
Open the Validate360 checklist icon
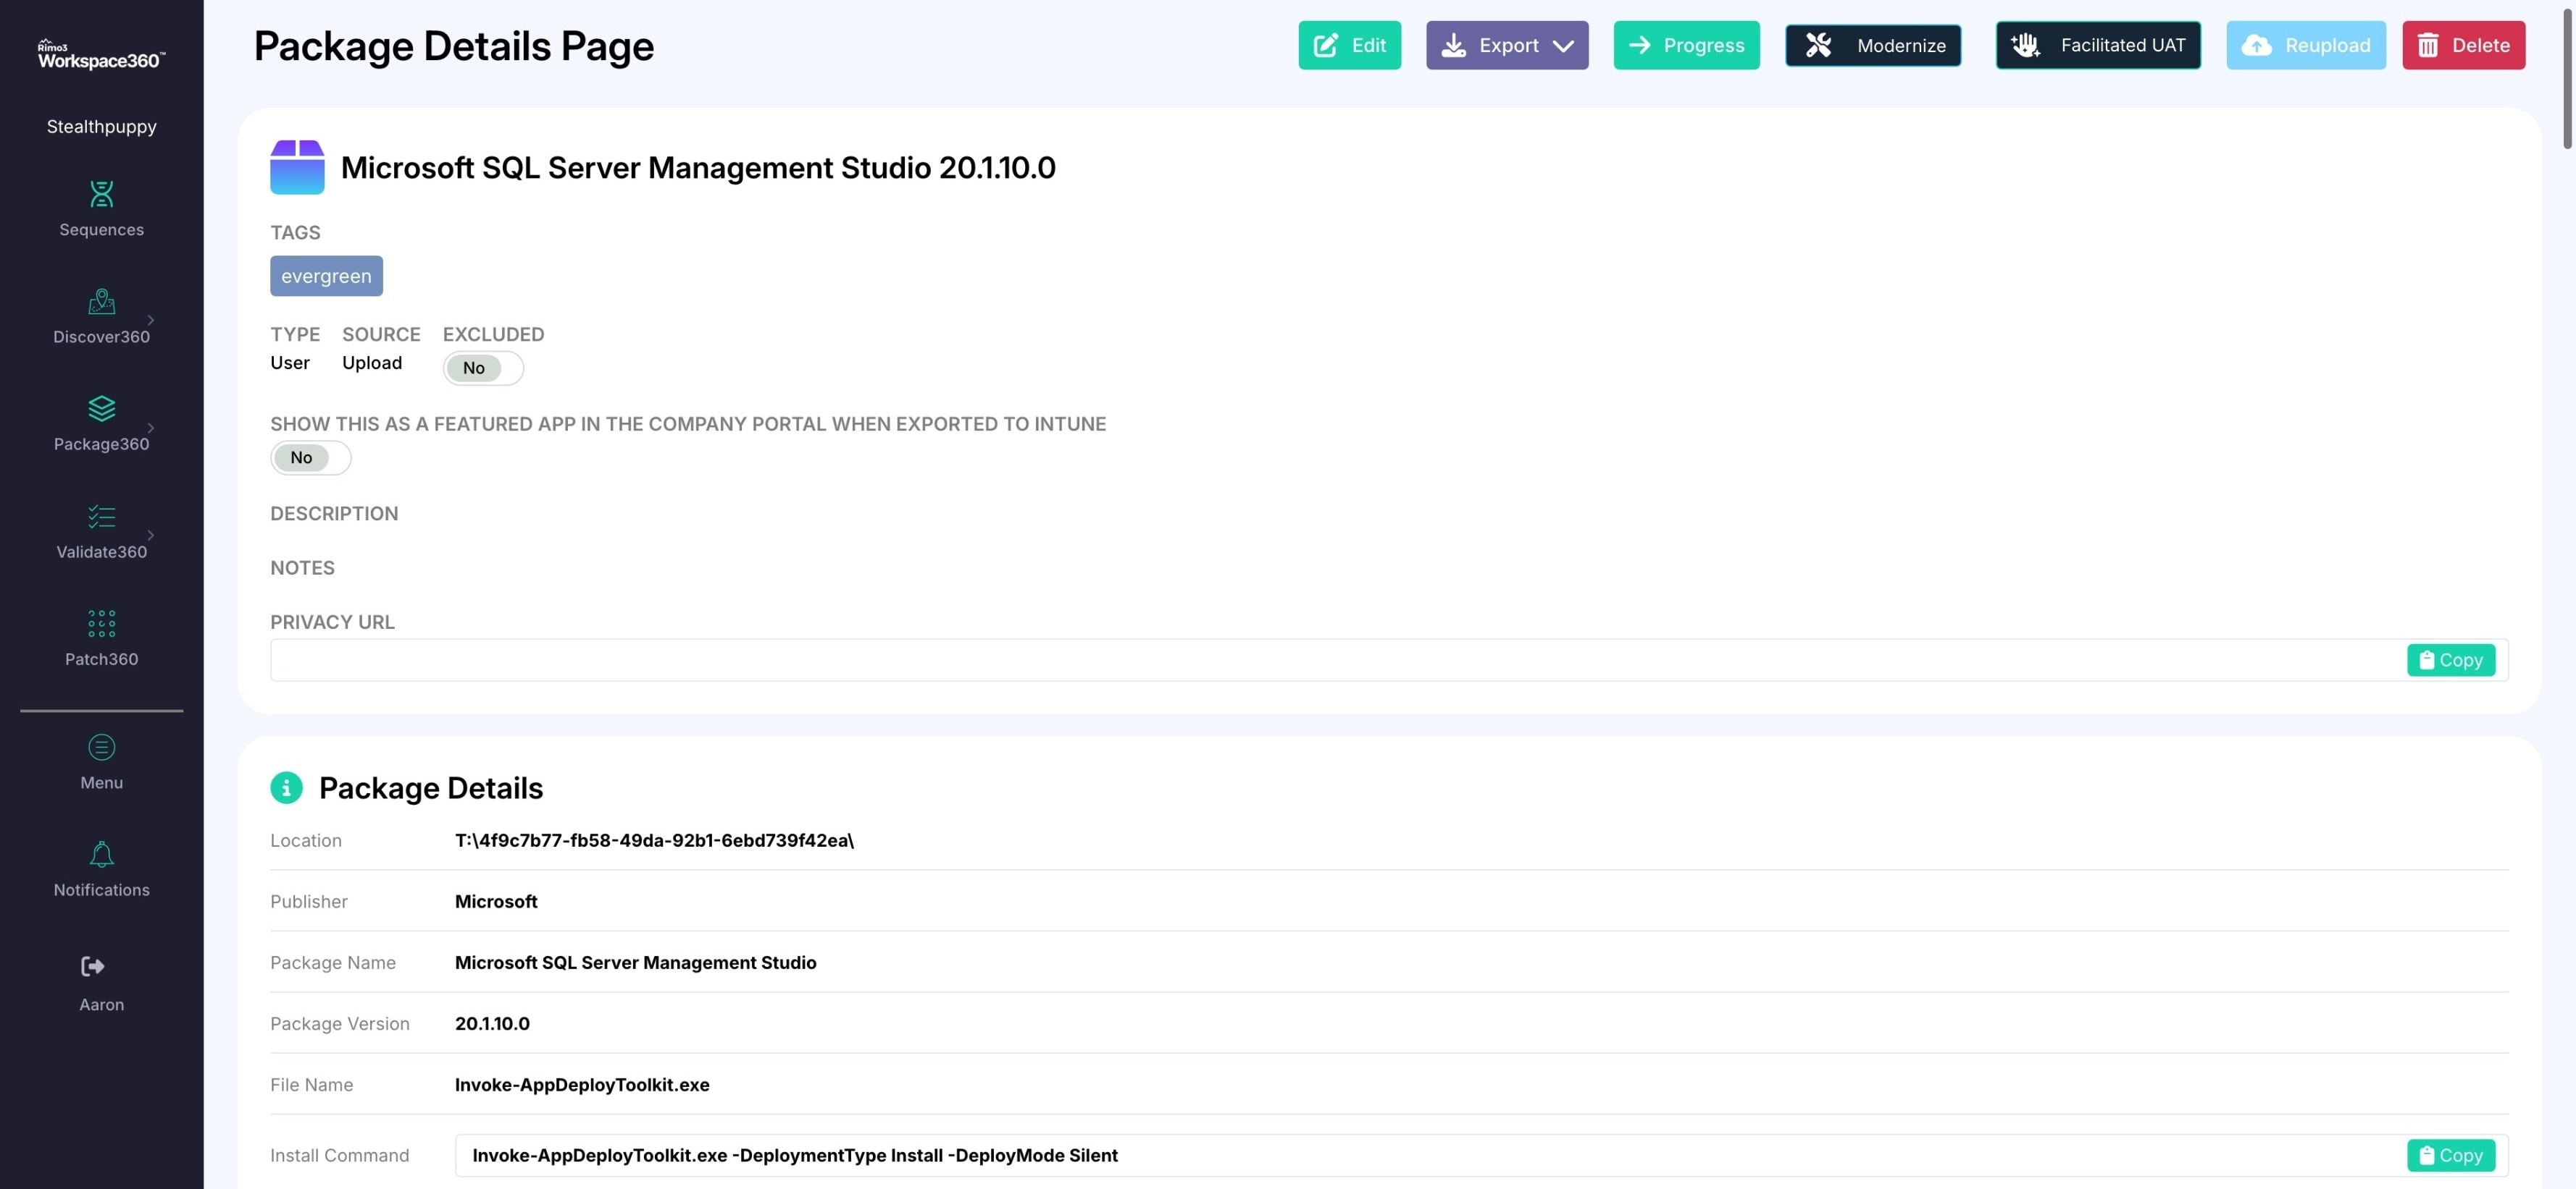(x=101, y=515)
